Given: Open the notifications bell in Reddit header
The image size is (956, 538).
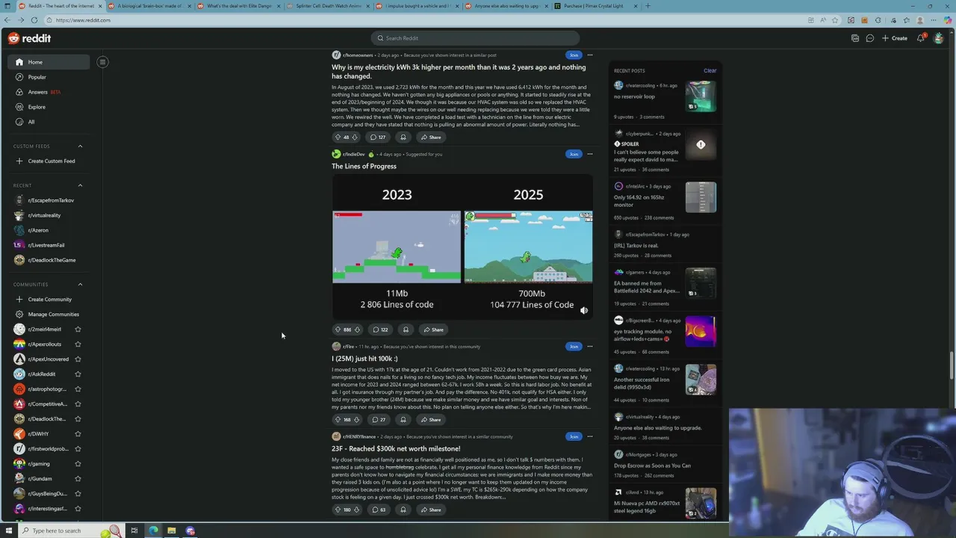Looking at the screenshot, I should 921,38.
